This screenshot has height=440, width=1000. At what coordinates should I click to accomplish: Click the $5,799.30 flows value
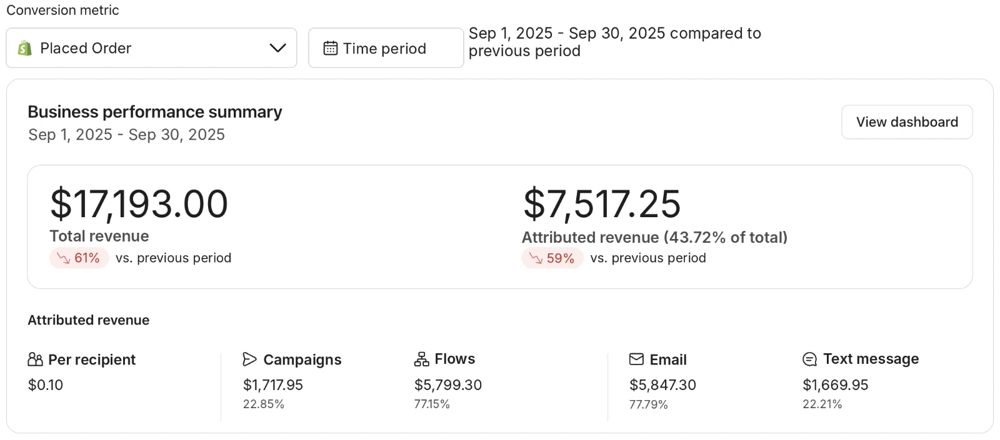[x=448, y=385]
